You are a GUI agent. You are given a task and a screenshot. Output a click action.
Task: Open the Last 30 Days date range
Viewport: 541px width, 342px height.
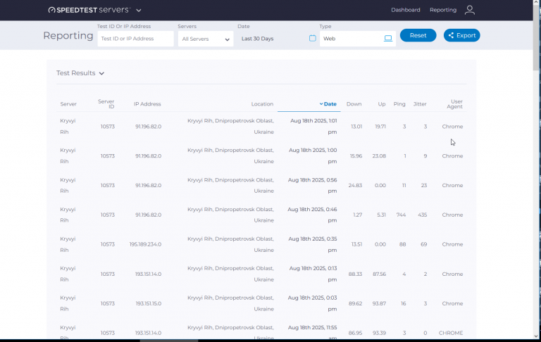point(257,39)
